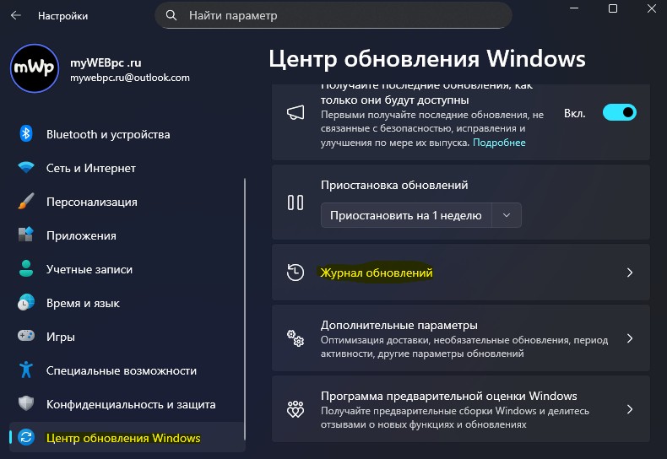Open Программа предварительной оценки Windows card
Screen dimensions: 667x459
[461, 409]
